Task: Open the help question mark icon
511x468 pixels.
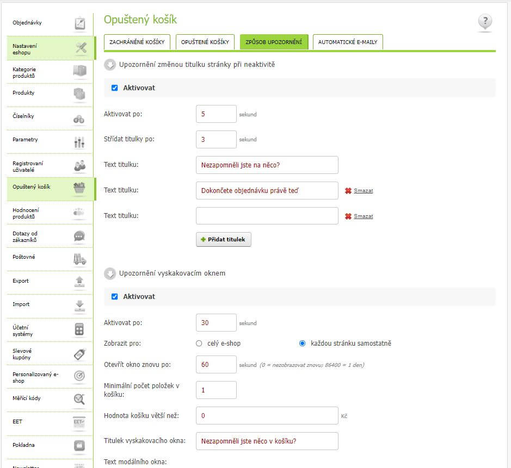Action: pyautogui.click(x=485, y=22)
